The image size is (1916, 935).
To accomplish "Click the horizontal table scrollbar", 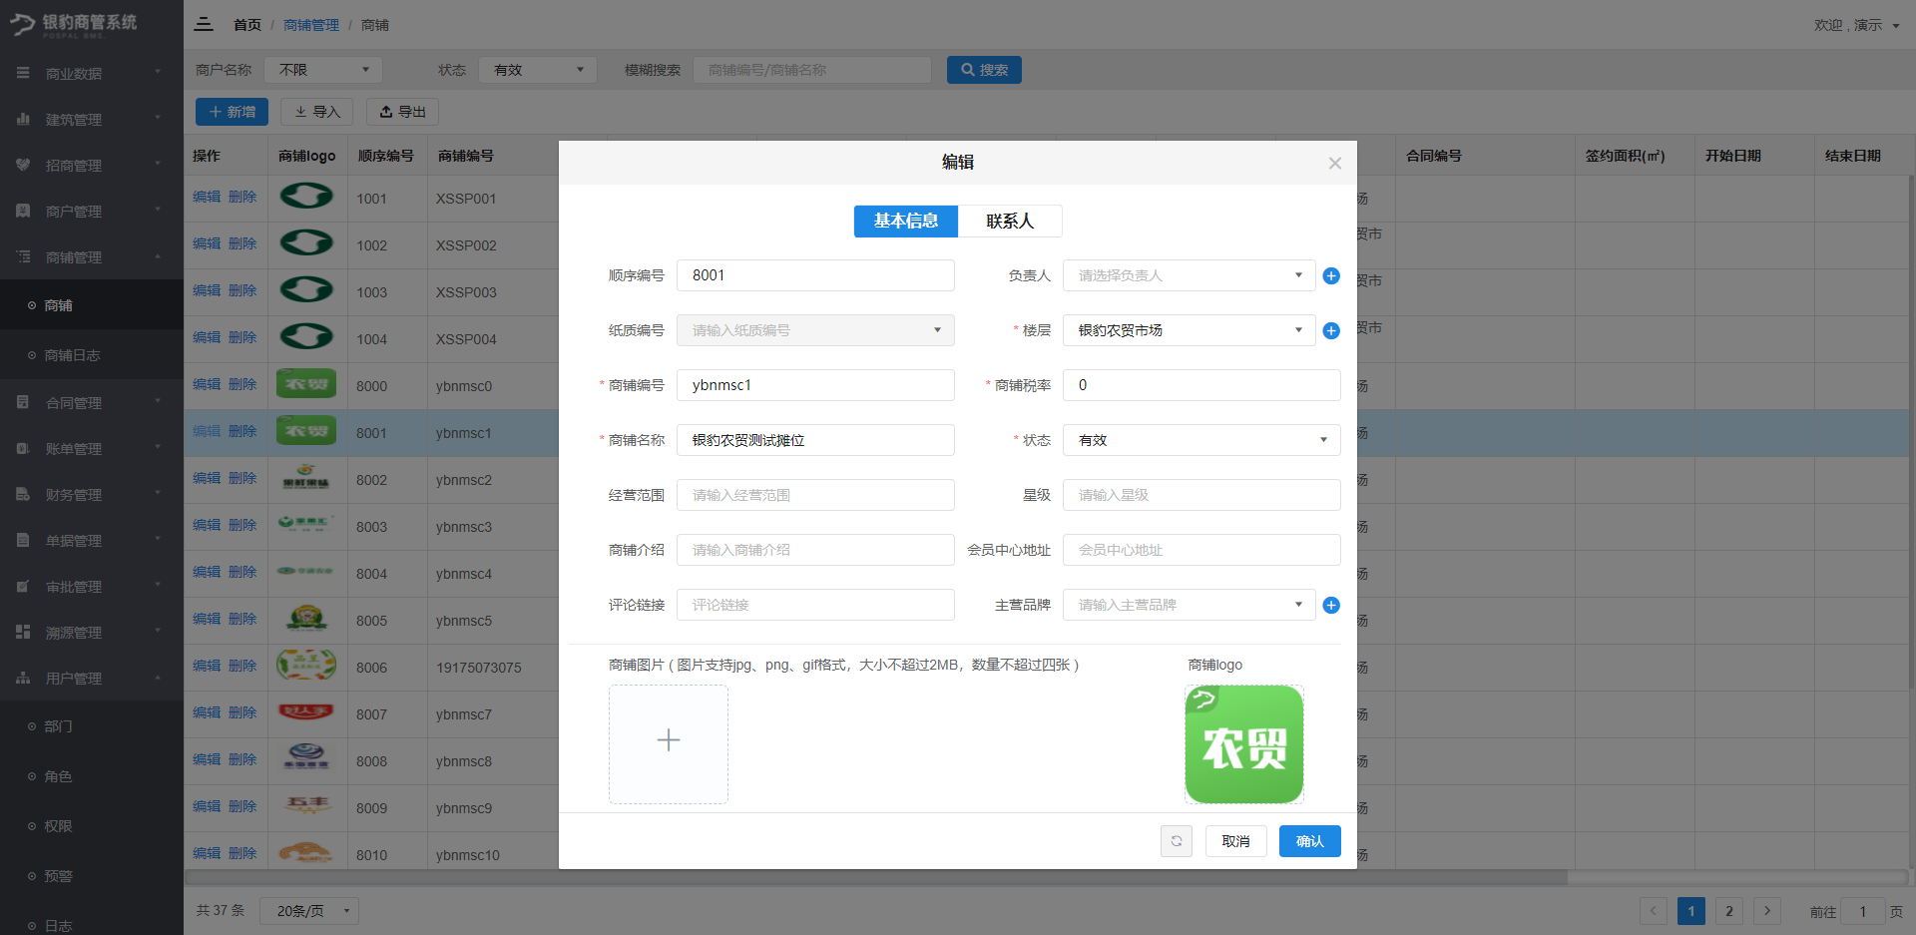I will pos(876,877).
